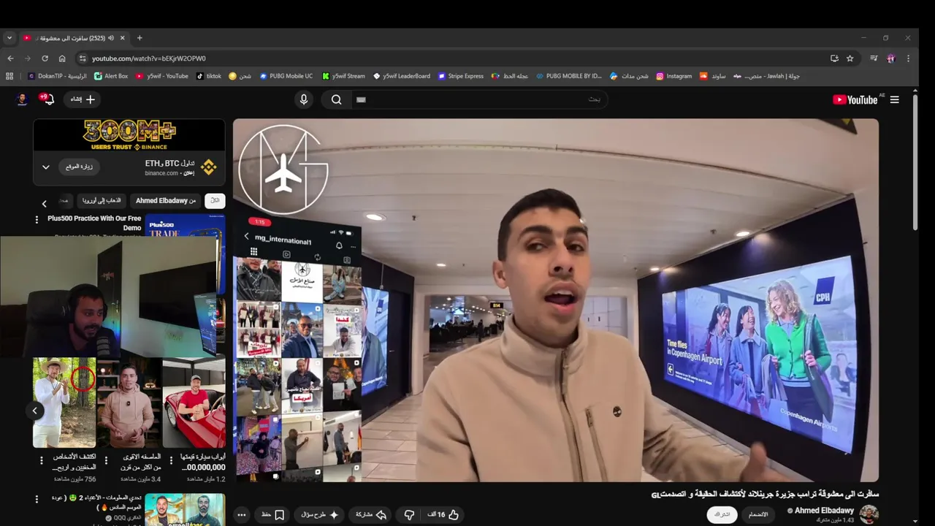Click the Create (إنشاء) button
Screen dimensions: 935x526
click(x=83, y=99)
